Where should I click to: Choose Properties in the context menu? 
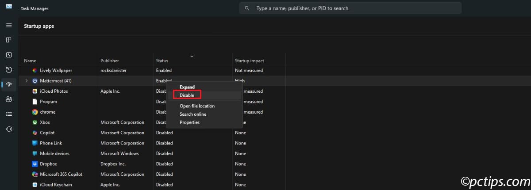(x=190, y=122)
